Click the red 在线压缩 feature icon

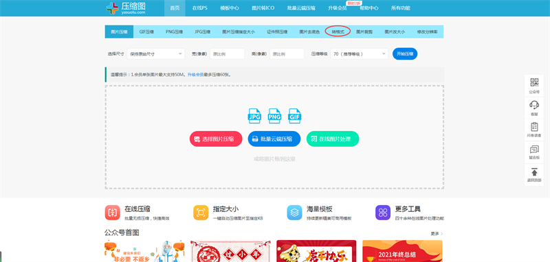[112, 213]
